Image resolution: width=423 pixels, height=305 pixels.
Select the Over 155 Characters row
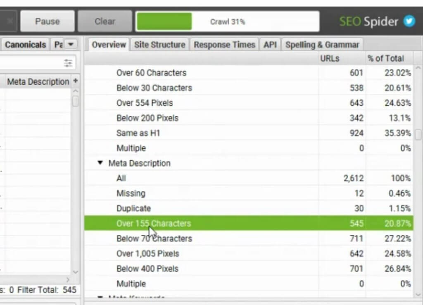249,223
